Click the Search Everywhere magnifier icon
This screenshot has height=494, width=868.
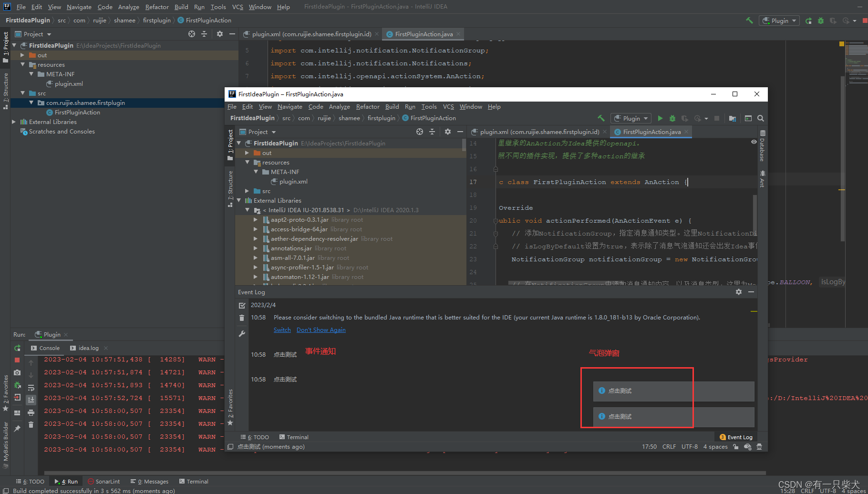761,118
